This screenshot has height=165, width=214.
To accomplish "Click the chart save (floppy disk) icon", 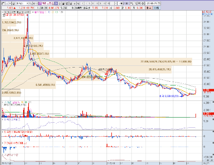I will point(139,3).
